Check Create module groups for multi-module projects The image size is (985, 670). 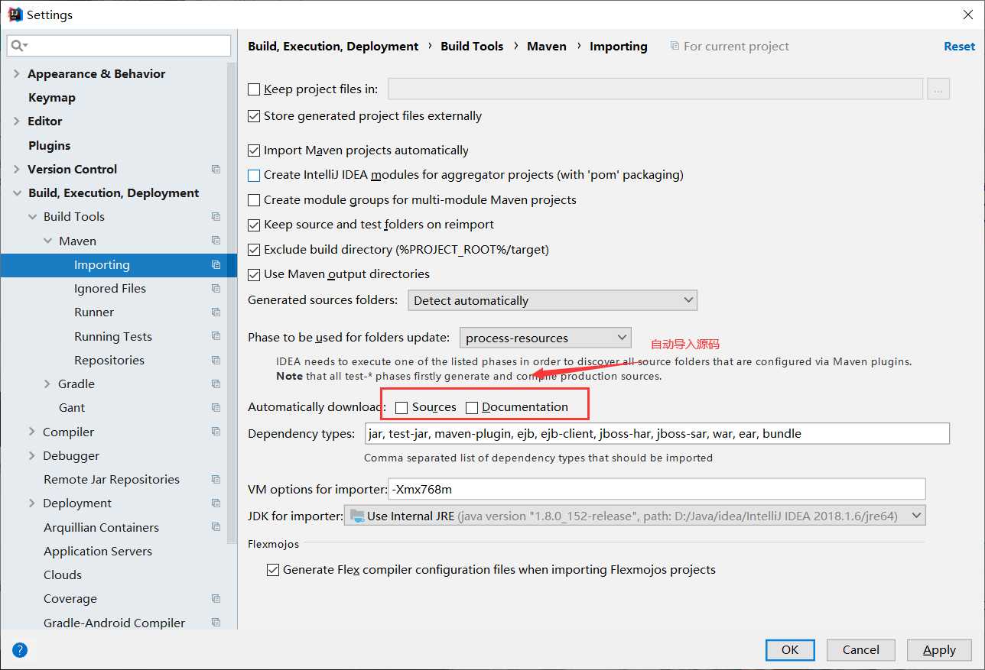pyautogui.click(x=254, y=200)
